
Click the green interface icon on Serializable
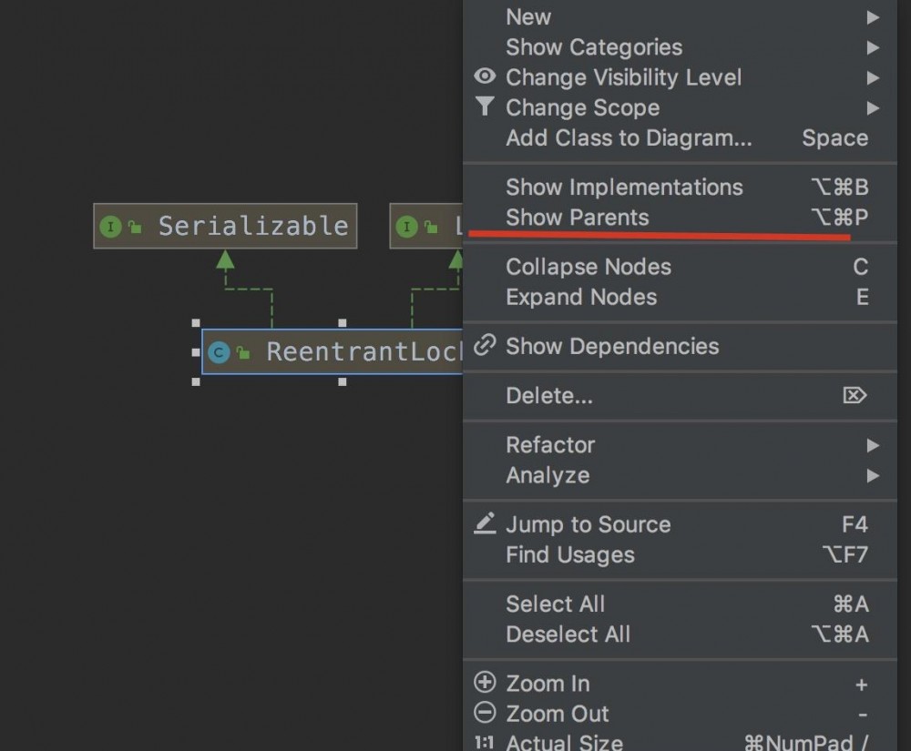[x=110, y=227]
